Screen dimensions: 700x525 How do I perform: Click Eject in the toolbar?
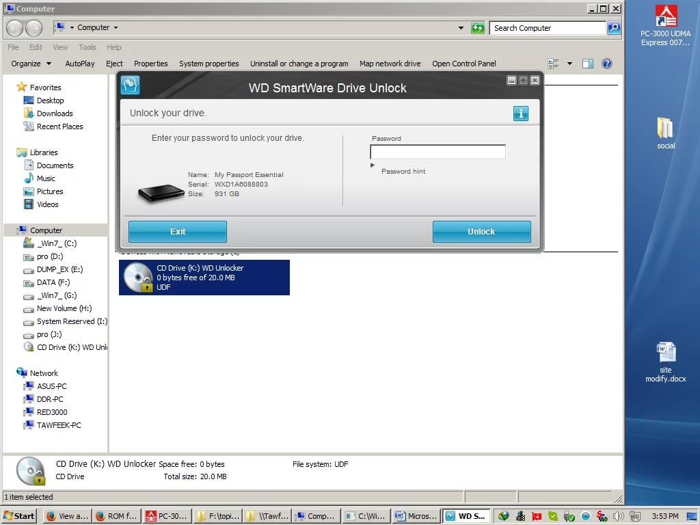114,64
